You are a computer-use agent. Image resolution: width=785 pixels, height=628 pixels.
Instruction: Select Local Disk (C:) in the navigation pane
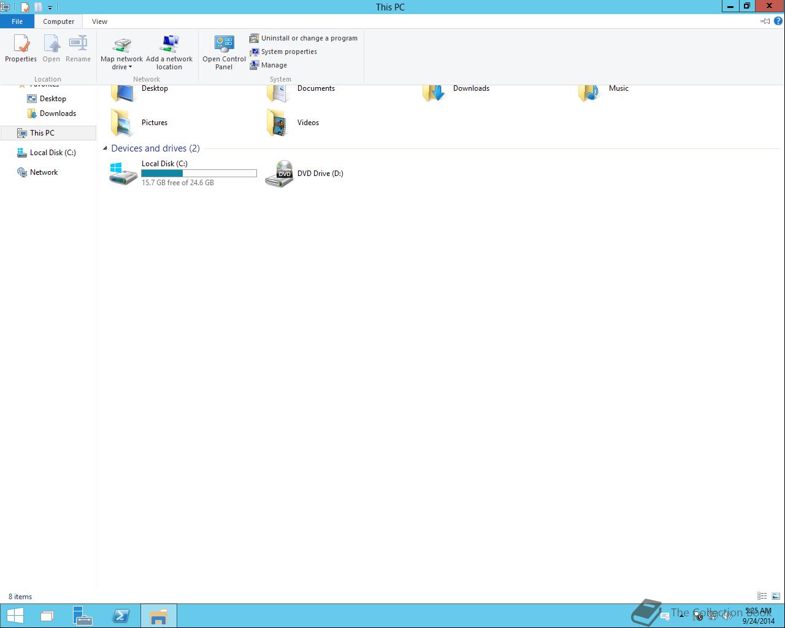point(47,153)
